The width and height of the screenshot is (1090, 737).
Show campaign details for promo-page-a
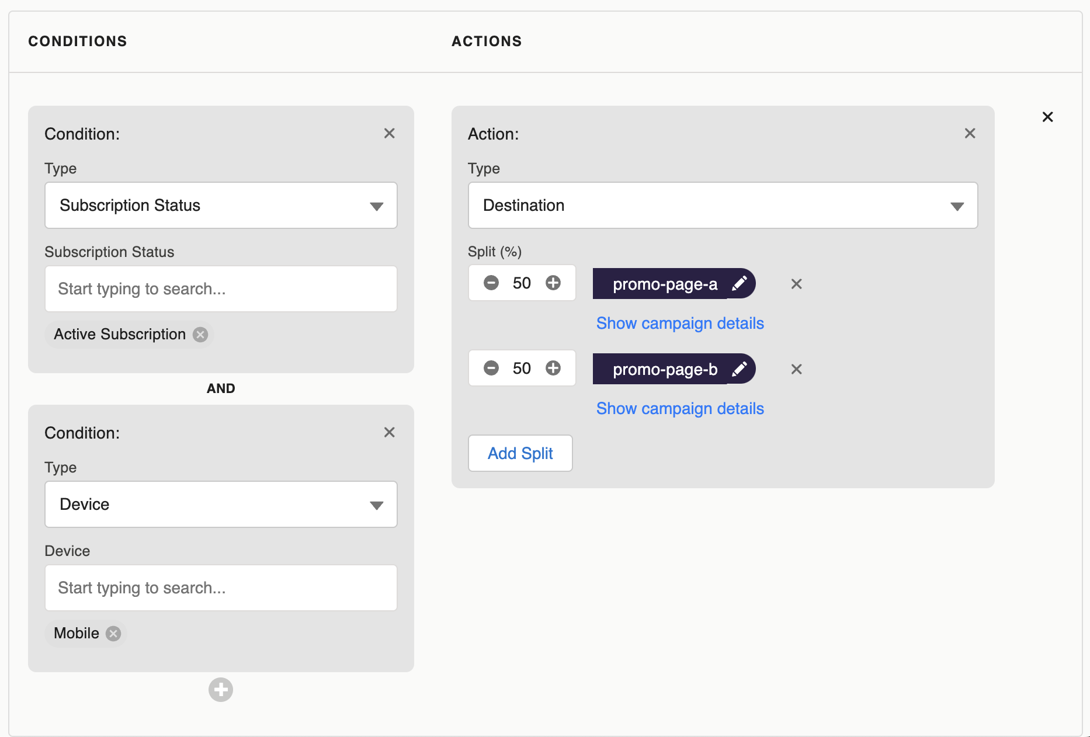pyautogui.click(x=680, y=324)
